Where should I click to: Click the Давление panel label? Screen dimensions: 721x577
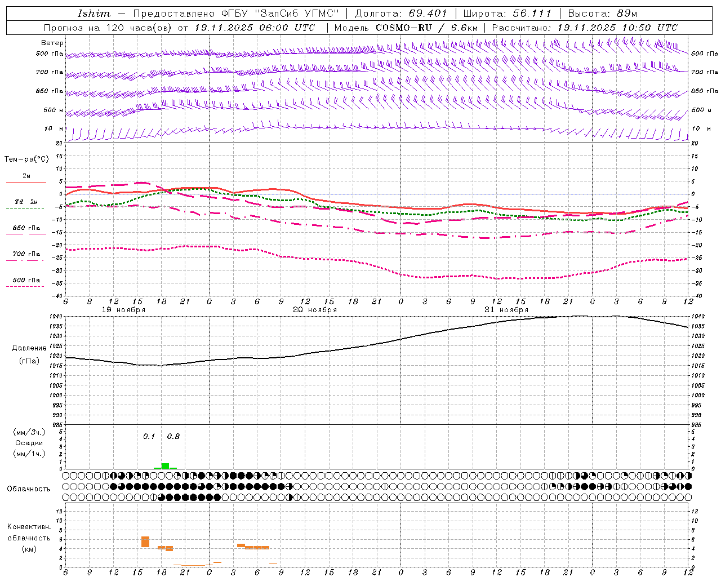pyautogui.click(x=29, y=348)
